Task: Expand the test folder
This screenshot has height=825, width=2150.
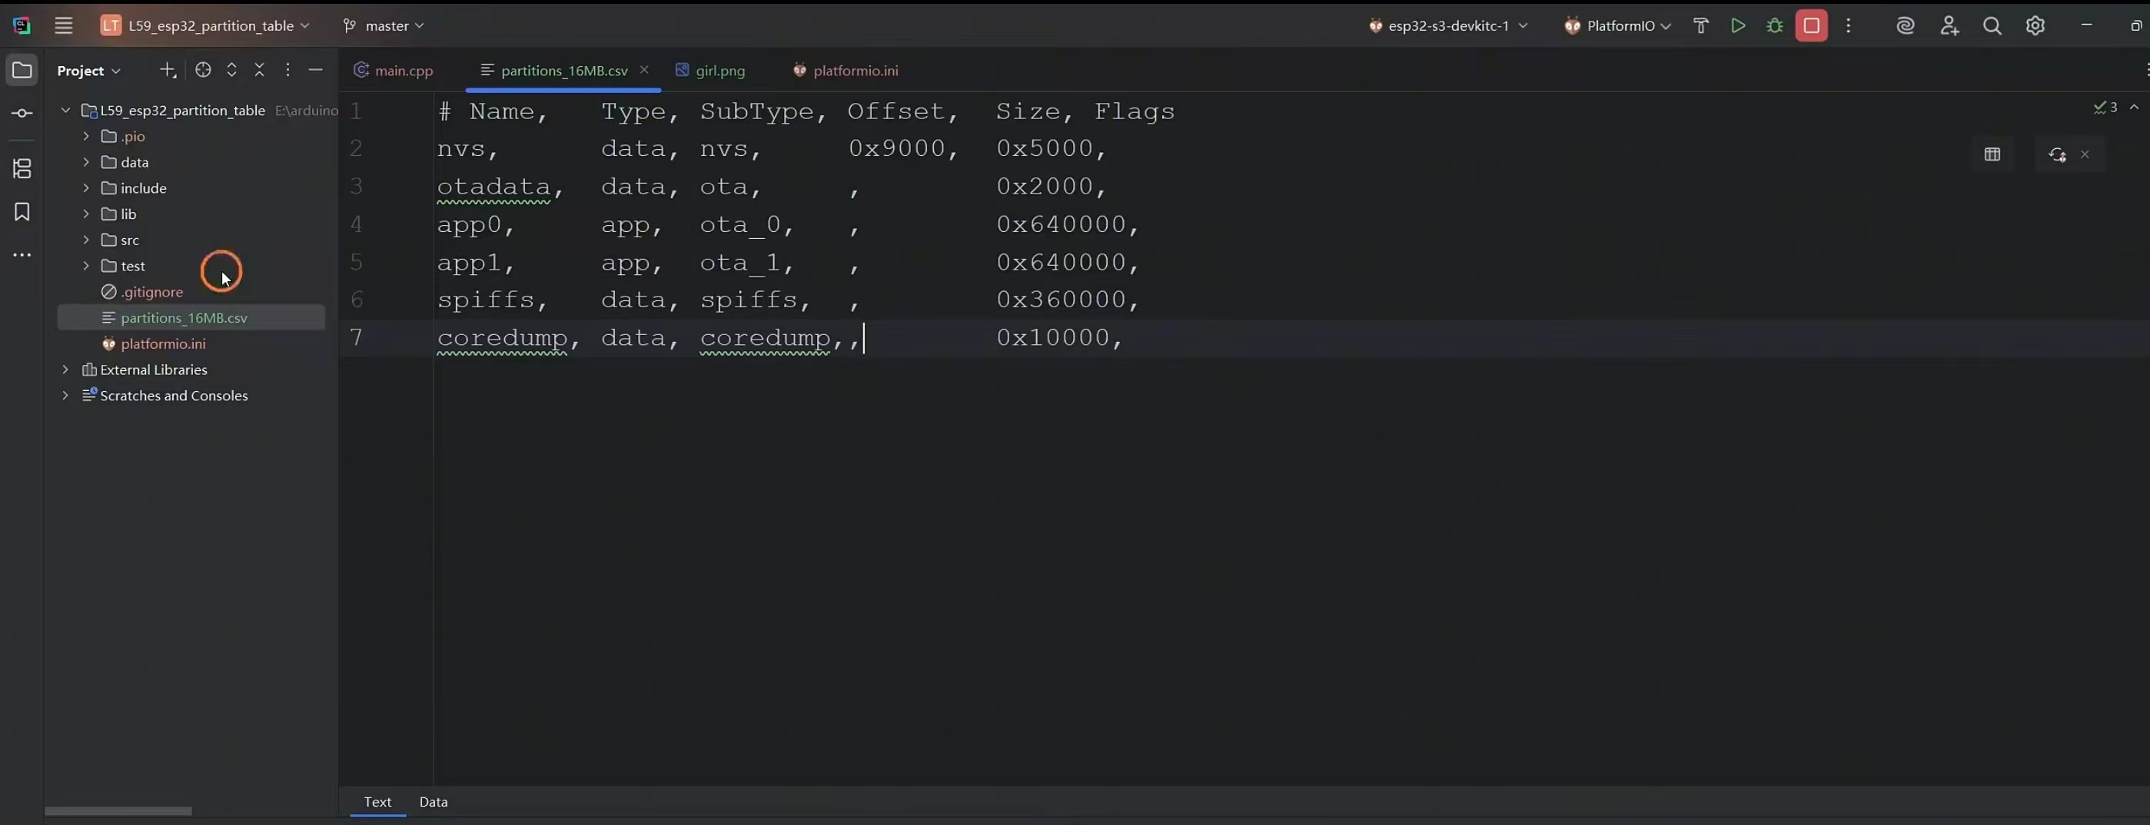Action: coord(86,265)
